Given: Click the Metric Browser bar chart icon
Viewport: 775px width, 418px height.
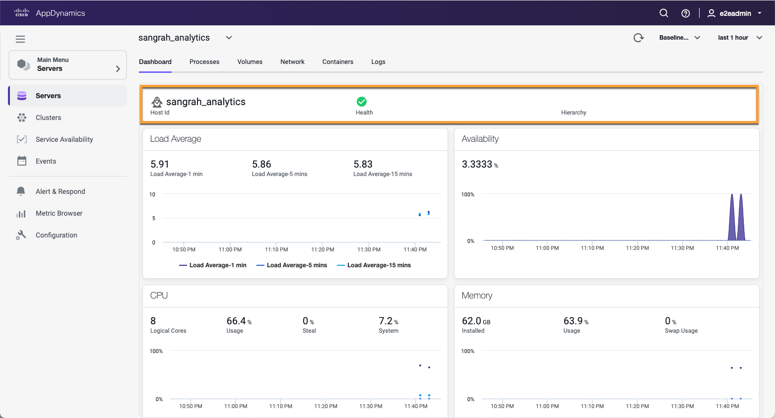Looking at the screenshot, I should coord(21,214).
